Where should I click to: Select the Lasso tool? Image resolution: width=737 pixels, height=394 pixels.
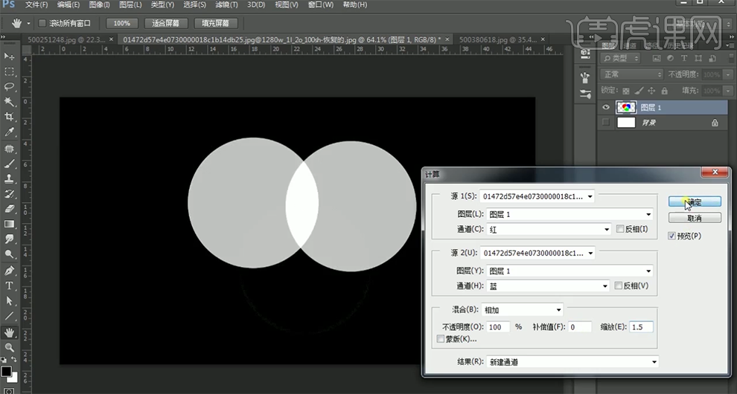point(10,87)
